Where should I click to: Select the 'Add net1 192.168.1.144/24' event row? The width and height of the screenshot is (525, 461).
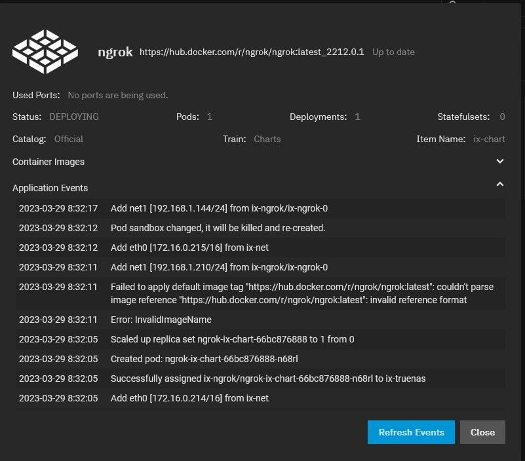click(260, 208)
